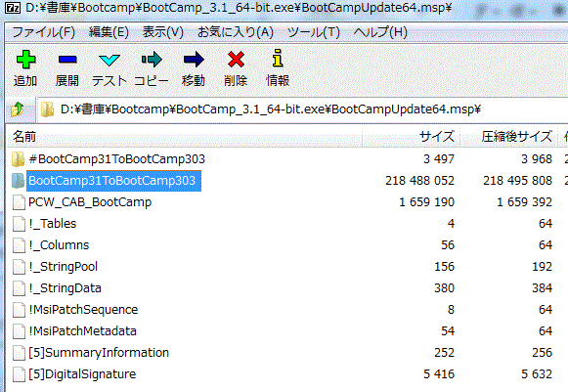This screenshot has height=392, width=568.
Task: Open the 表示(V) menu
Action: point(162,32)
